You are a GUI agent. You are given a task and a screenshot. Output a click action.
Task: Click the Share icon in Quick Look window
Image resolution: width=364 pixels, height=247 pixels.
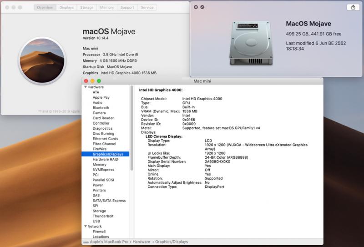[353, 7]
